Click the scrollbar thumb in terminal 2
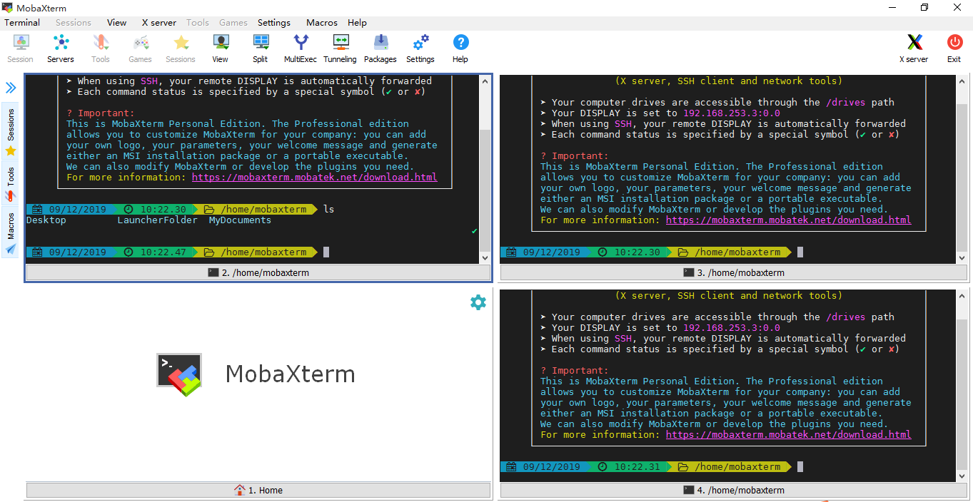The width and height of the screenshot is (973, 502). click(x=485, y=189)
